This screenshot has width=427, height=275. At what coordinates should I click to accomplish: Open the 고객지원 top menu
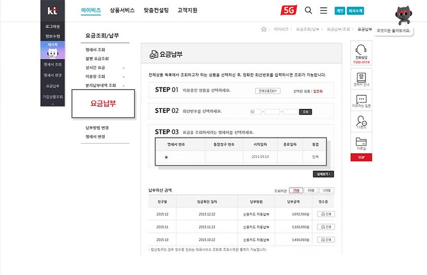pyautogui.click(x=187, y=10)
